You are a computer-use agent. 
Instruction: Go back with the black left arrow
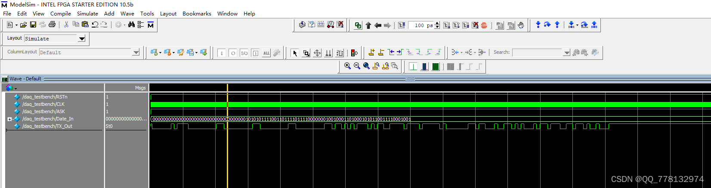[378, 25]
